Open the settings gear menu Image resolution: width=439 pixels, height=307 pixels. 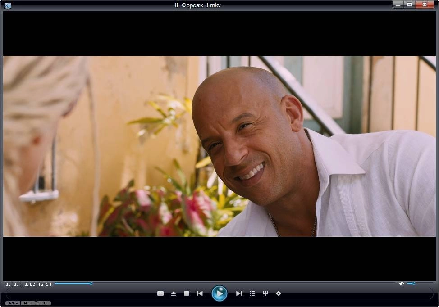tap(278, 293)
